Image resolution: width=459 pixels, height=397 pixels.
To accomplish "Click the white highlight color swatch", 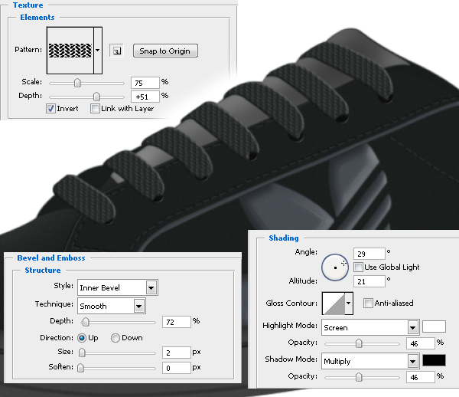I will pyautogui.click(x=434, y=326).
